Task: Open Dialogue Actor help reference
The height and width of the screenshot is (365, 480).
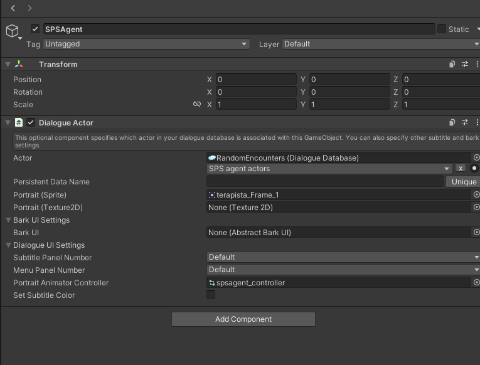Action: [452, 122]
